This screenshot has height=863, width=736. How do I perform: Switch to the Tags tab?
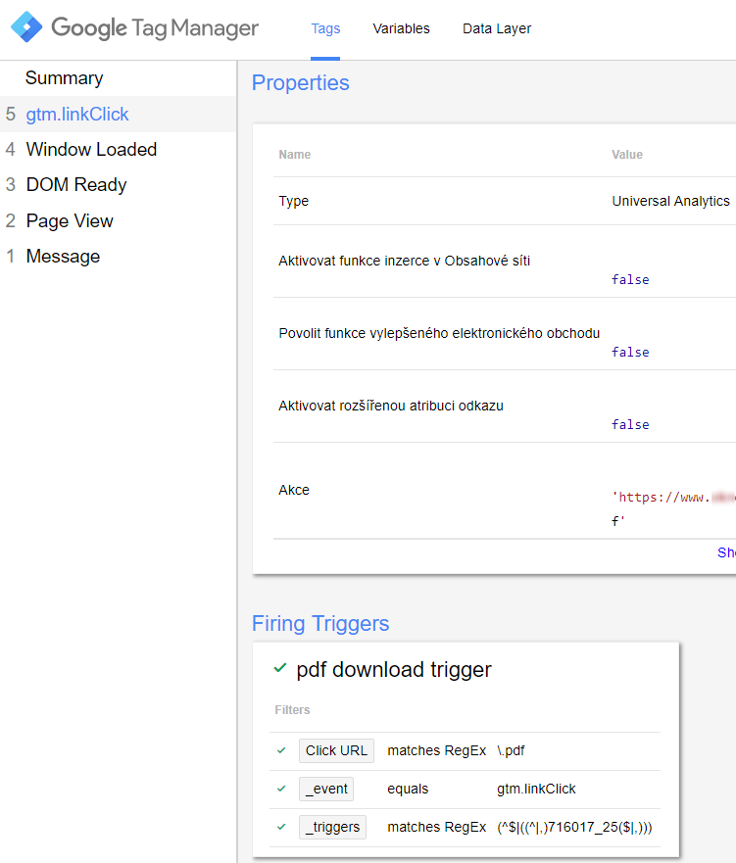click(x=325, y=28)
